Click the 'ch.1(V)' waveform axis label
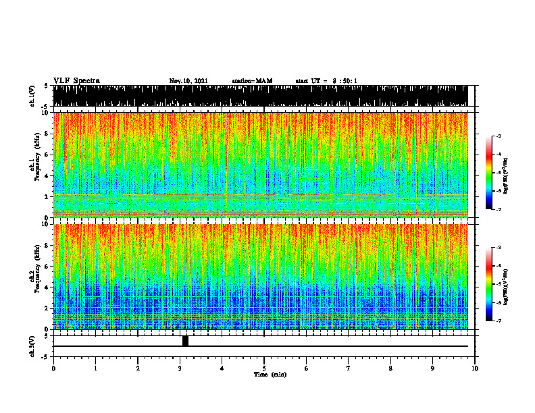535x413 pixels. pyautogui.click(x=32, y=96)
